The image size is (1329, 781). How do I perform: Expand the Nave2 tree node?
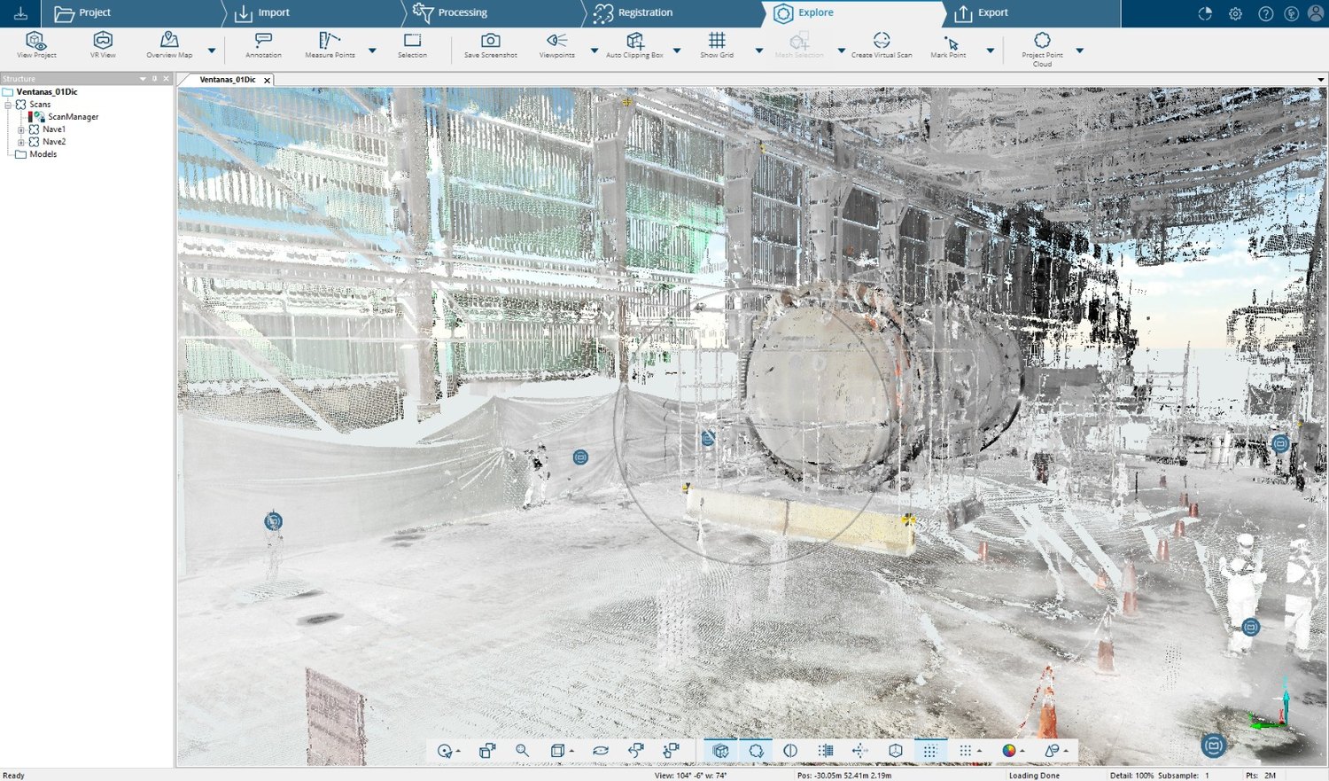(x=21, y=142)
